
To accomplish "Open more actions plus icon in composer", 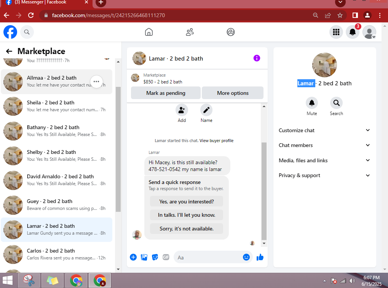I will pos(133,257).
